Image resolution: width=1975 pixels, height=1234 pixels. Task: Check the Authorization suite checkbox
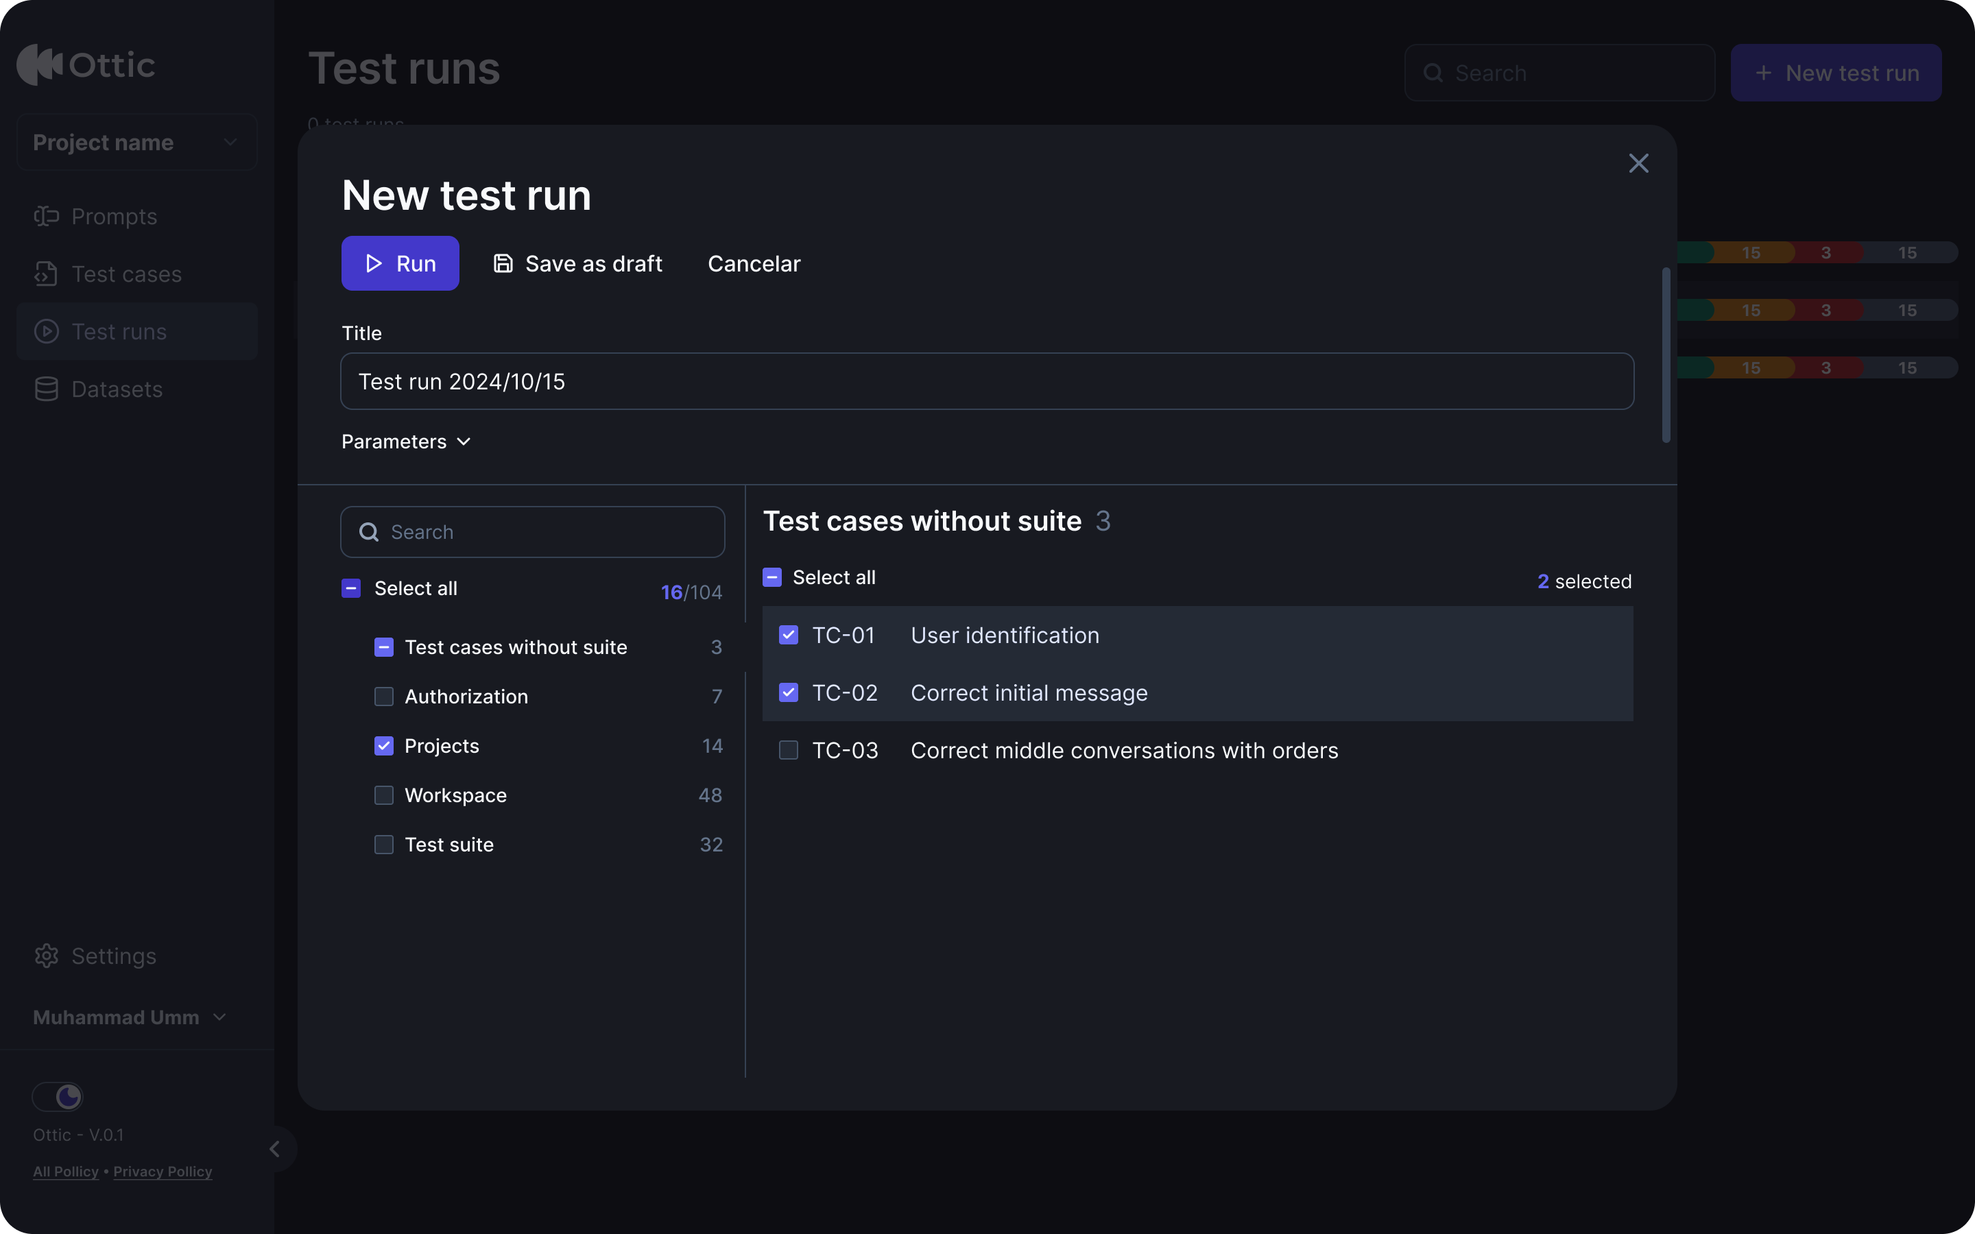(383, 696)
